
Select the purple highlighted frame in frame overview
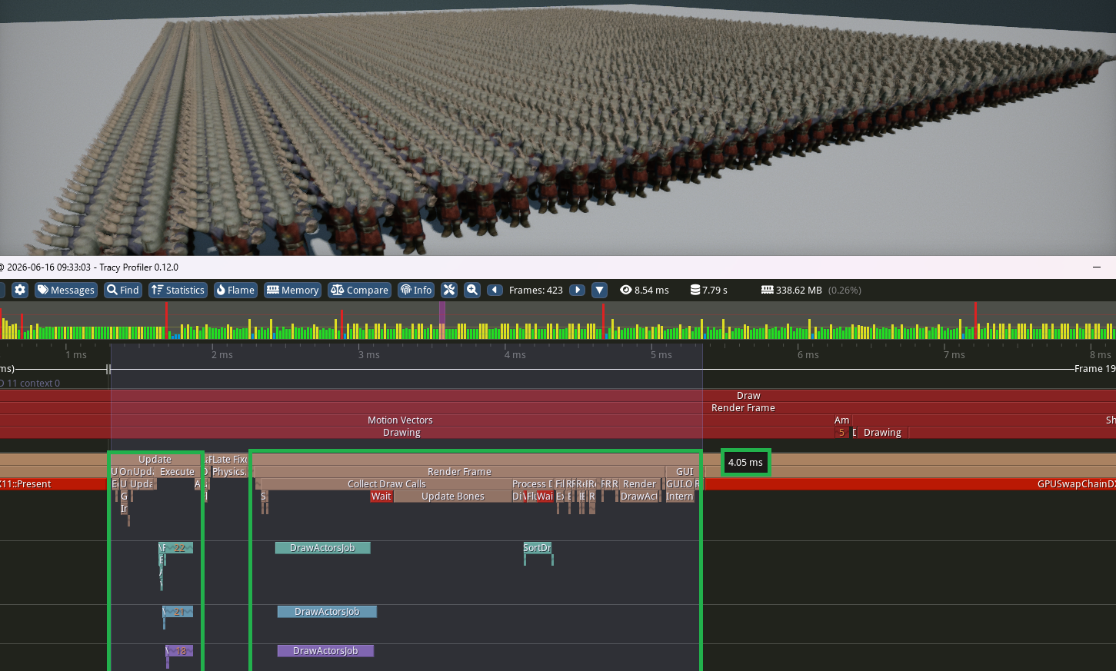442,320
